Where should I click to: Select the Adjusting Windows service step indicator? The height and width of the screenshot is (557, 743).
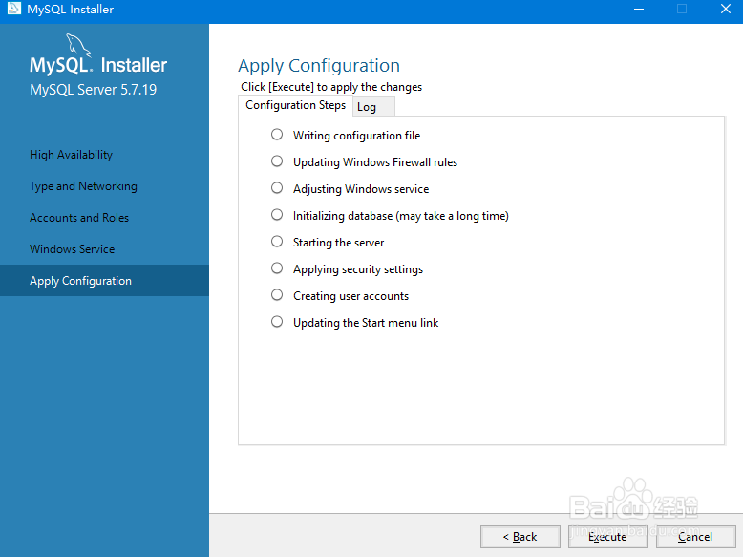(277, 188)
